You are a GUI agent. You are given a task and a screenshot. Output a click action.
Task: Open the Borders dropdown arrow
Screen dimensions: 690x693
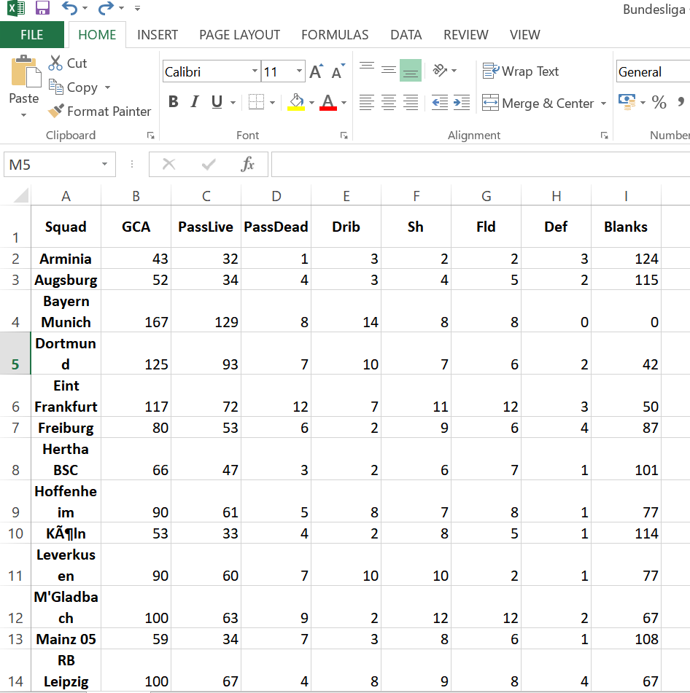273,103
